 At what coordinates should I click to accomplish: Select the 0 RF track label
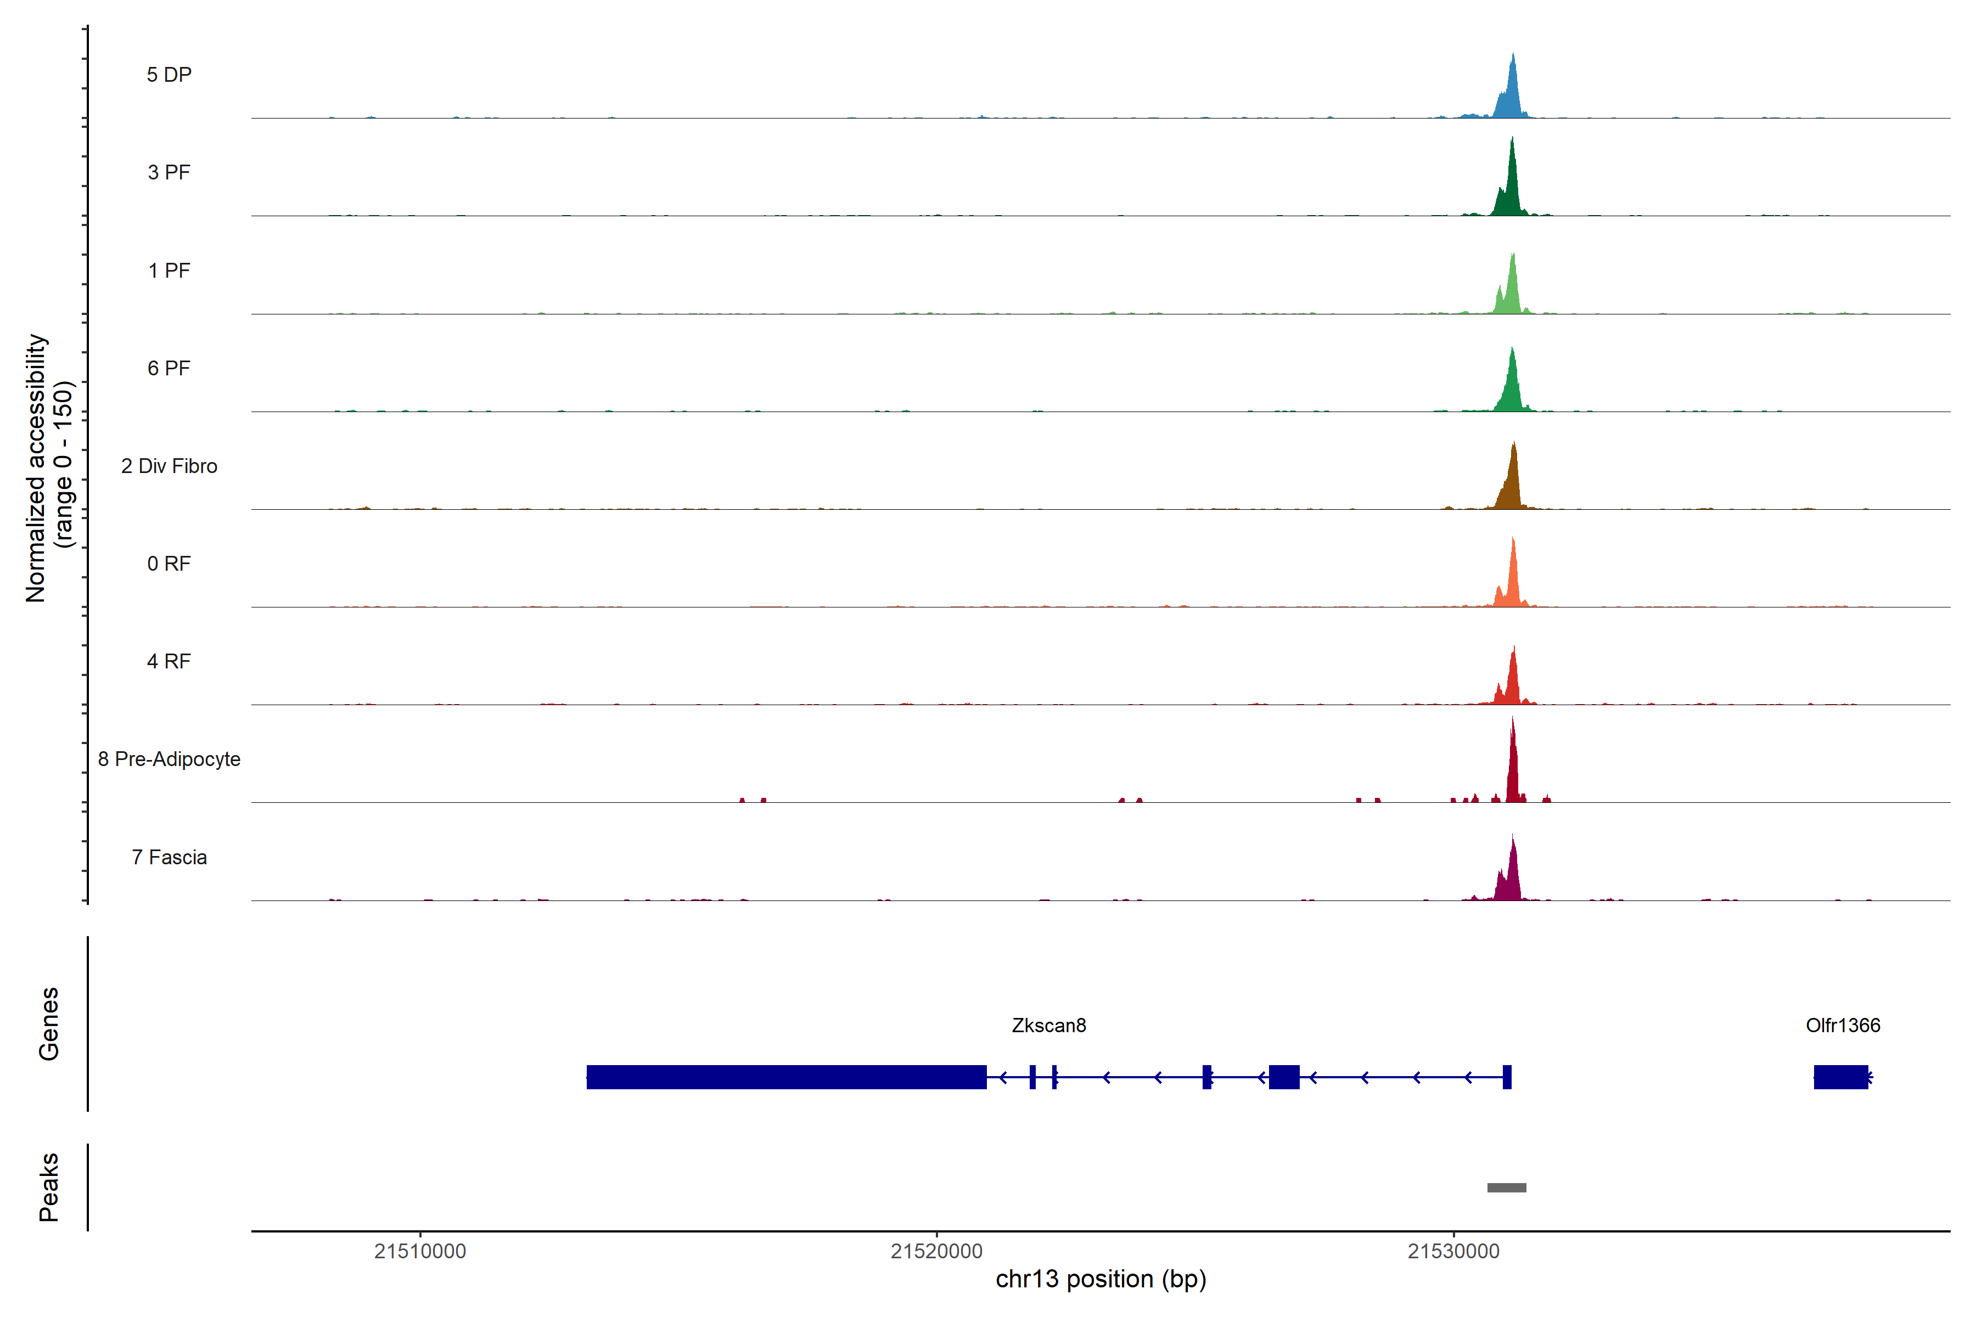(x=169, y=564)
